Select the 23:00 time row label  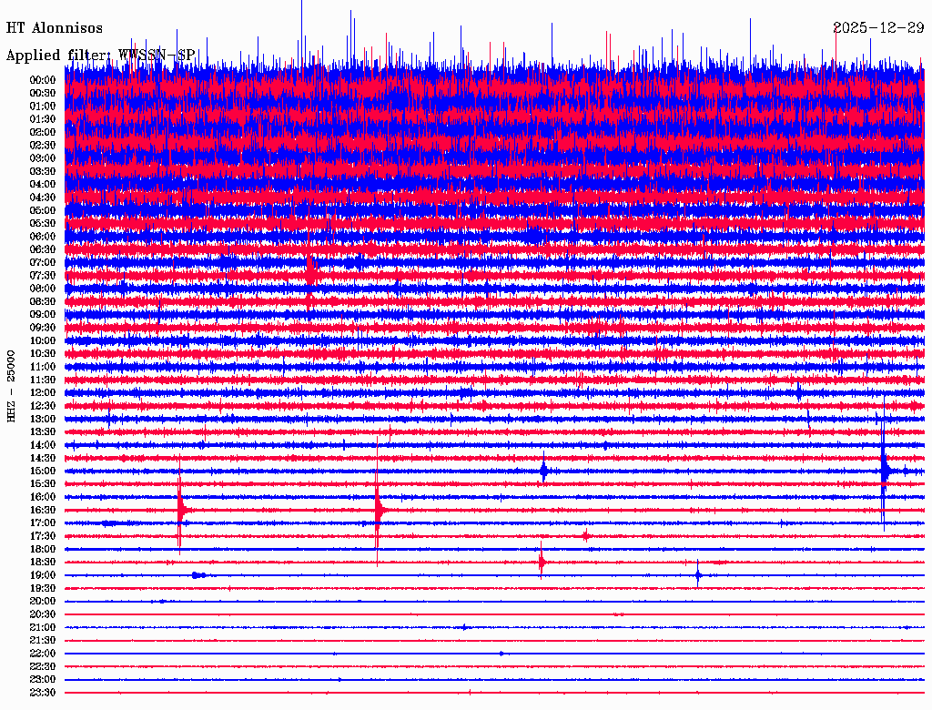43,680
